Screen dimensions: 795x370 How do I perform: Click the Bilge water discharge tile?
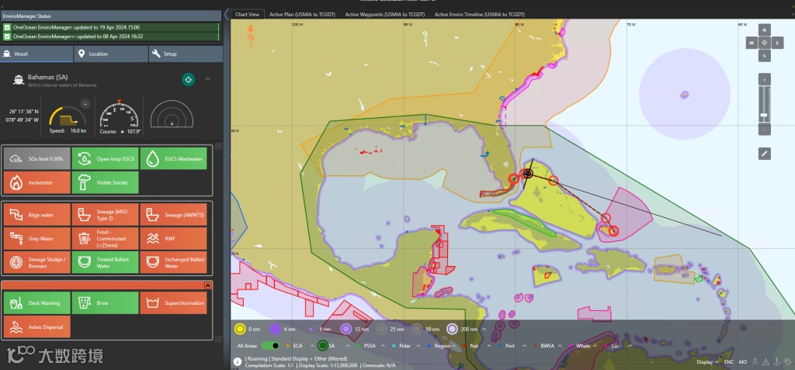pyautogui.click(x=36, y=215)
